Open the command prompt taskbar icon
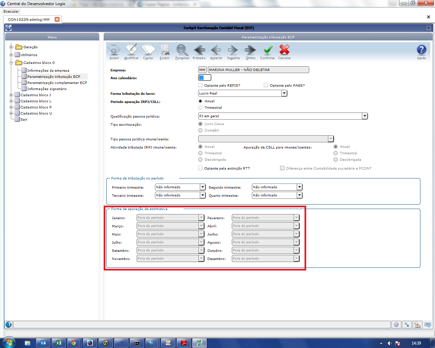 pos(137,343)
